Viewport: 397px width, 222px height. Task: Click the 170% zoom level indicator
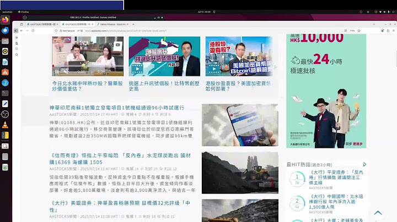click(x=352, y=31)
